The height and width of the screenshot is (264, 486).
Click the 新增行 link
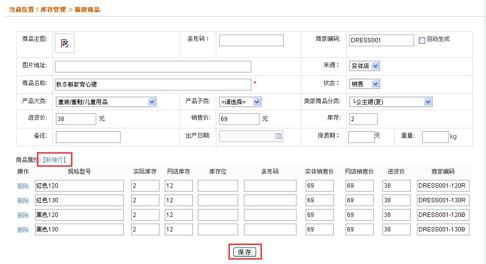[54, 159]
